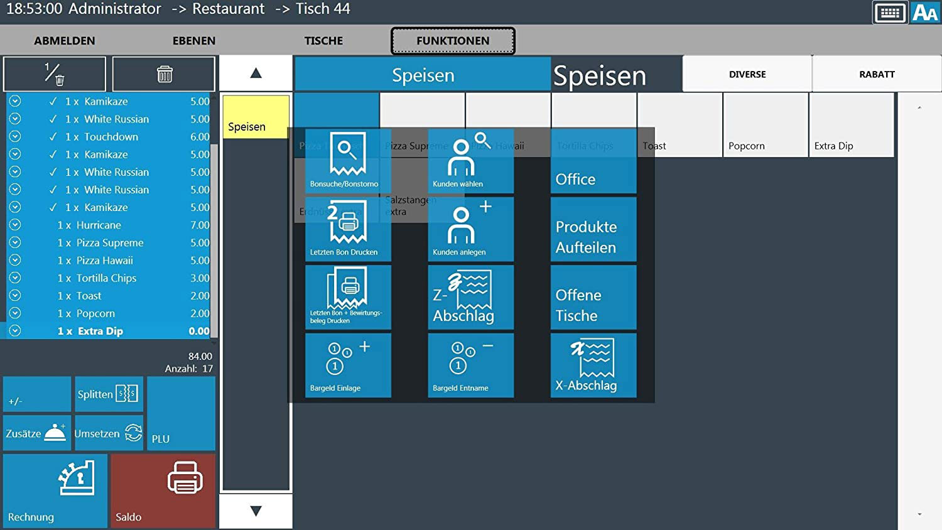Switch to the TISCHE tab
The image size is (942, 530).
(323, 41)
